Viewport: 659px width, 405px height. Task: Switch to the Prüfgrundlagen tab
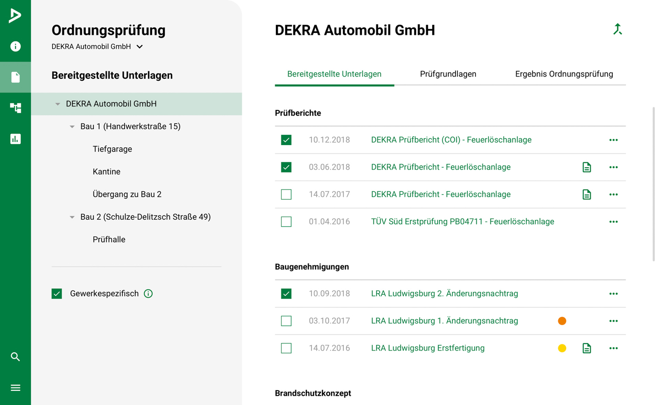(448, 74)
